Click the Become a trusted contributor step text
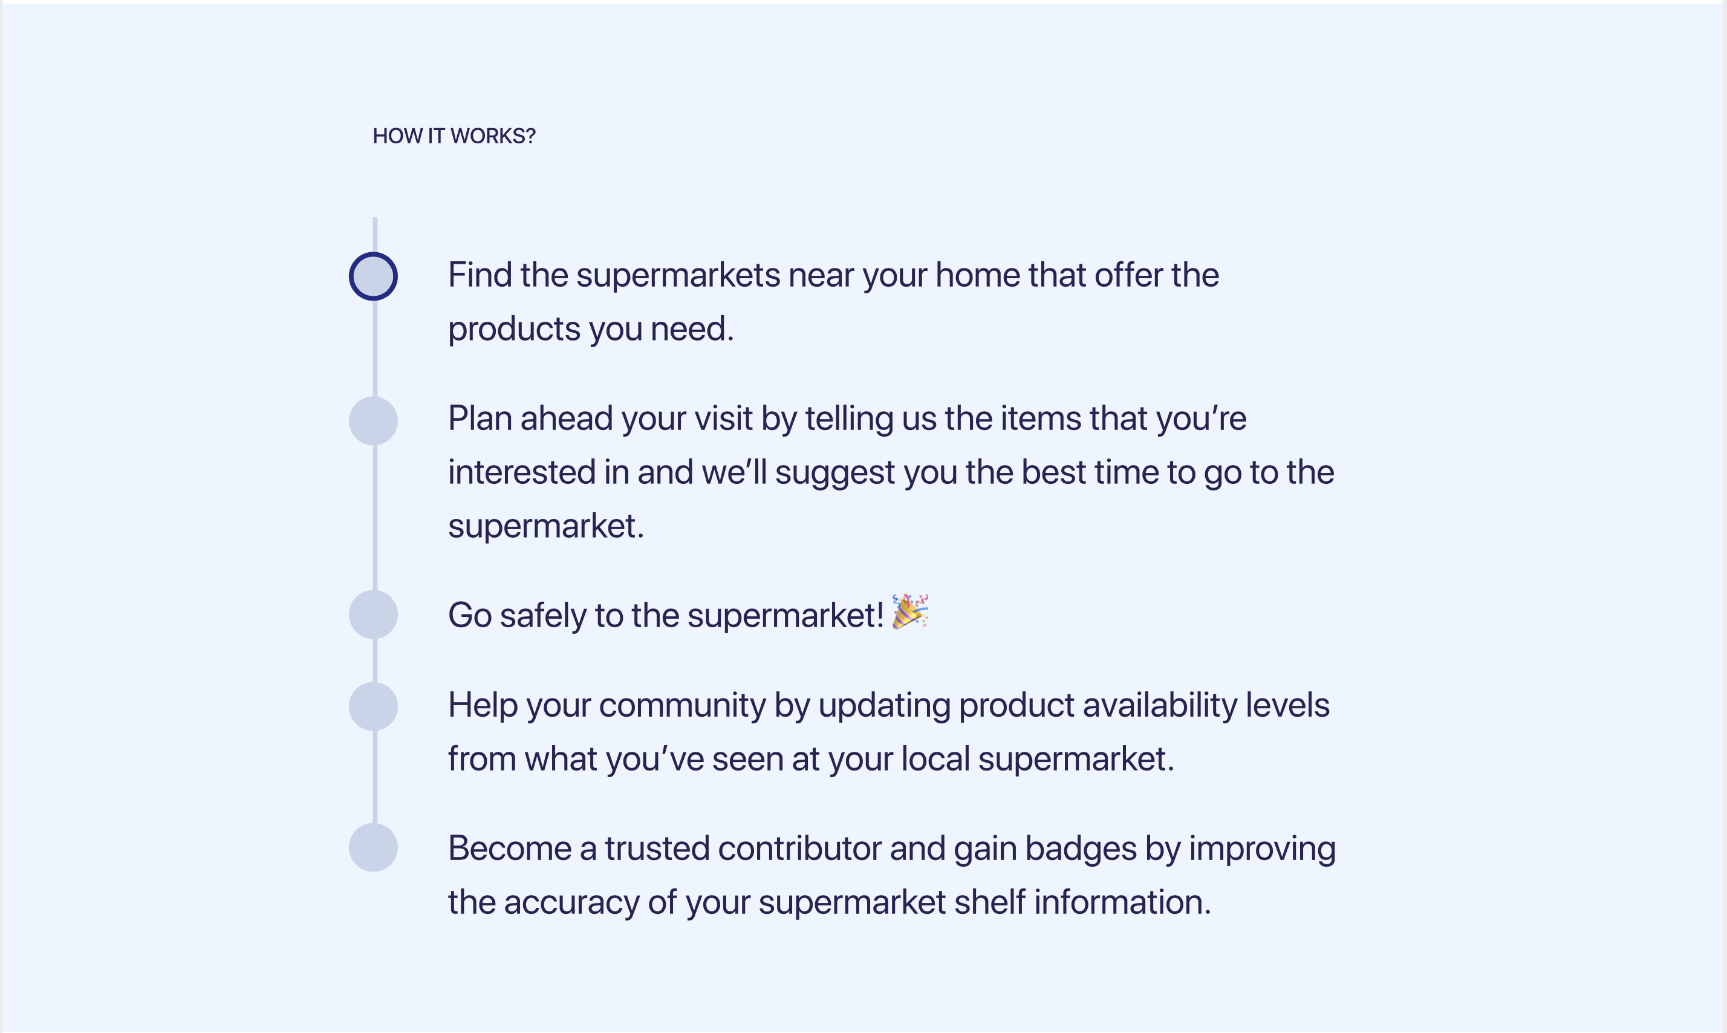The height and width of the screenshot is (1033, 1727). pyautogui.click(x=891, y=875)
